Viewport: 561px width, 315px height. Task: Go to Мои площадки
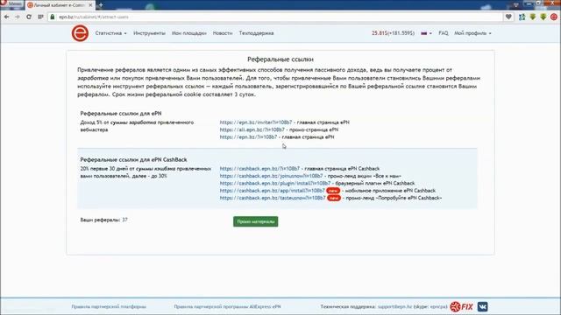(189, 33)
